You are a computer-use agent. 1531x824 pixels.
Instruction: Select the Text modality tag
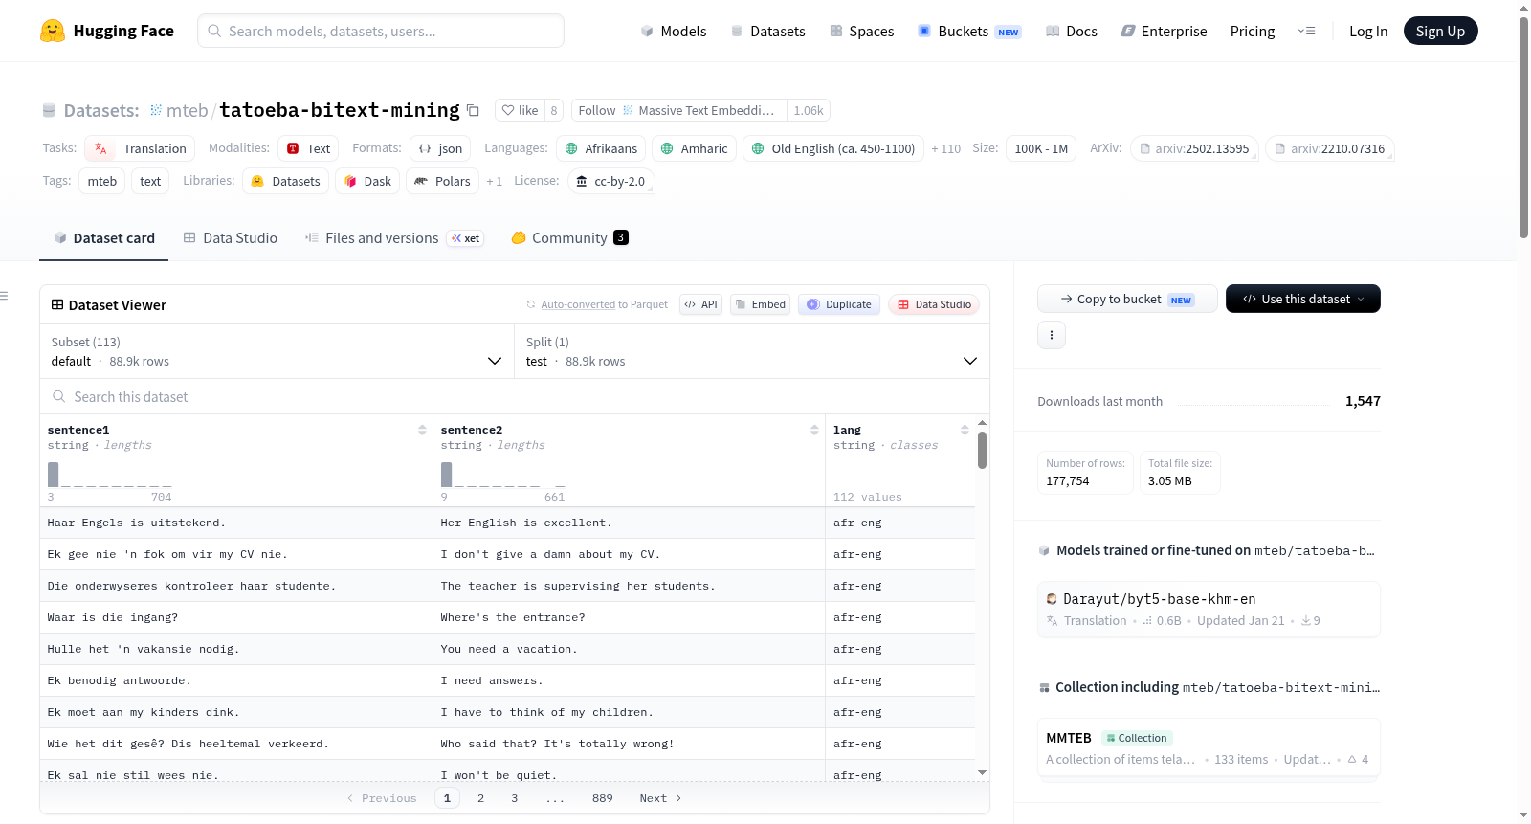tap(309, 148)
